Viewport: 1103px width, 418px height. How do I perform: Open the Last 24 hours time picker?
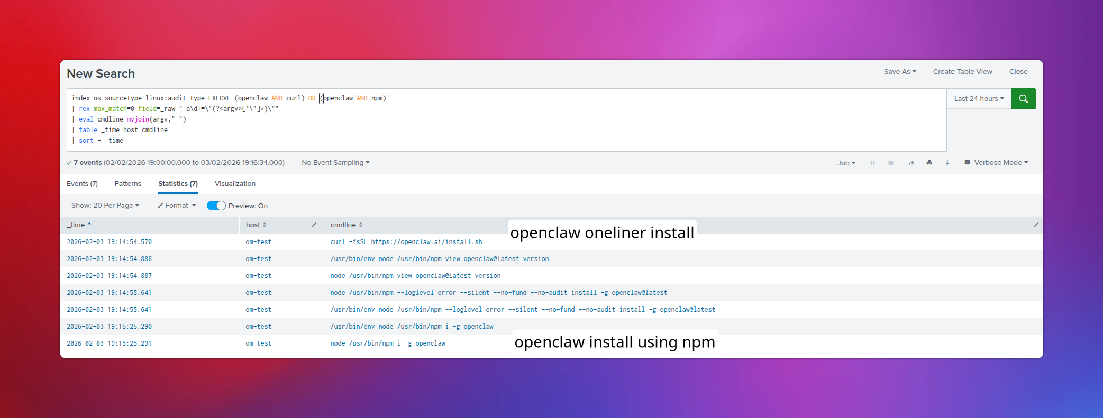[979, 99]
